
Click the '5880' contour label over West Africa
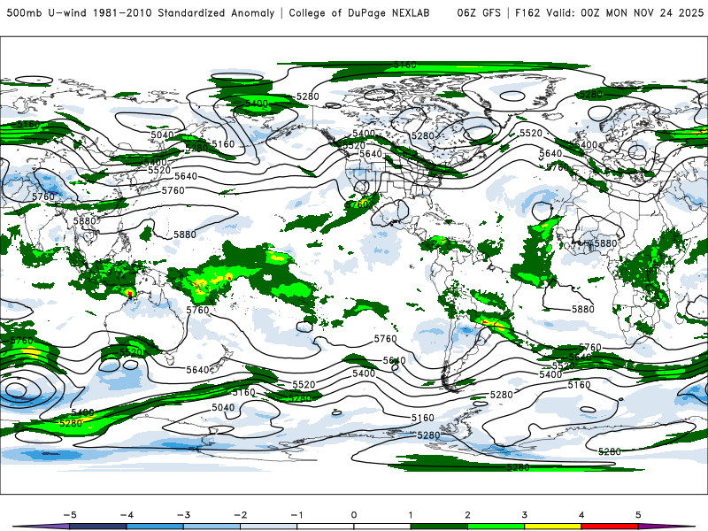coord(605,243)
